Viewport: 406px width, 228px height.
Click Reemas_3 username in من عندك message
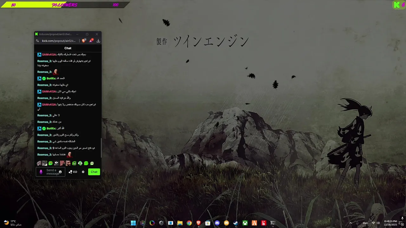pyautogui.click(x=44, y=122)
